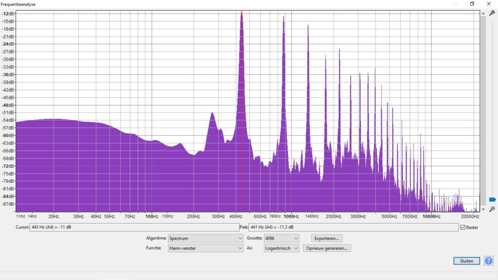This screenshot has width=498, height=280.
Task: Expand the Functie dropdown showing Hann-venster
Action: click(x=205, y=248)
